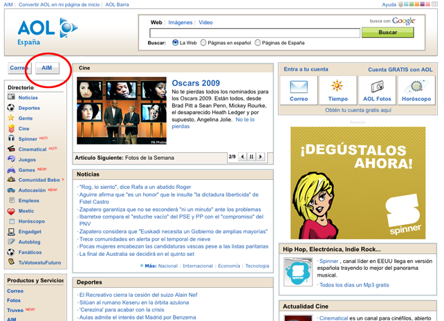Image resolution: width=444 pixels, height=321 pixels.
Task: Click the Fanáticos soccer ball icon
Action: (11, 252)
